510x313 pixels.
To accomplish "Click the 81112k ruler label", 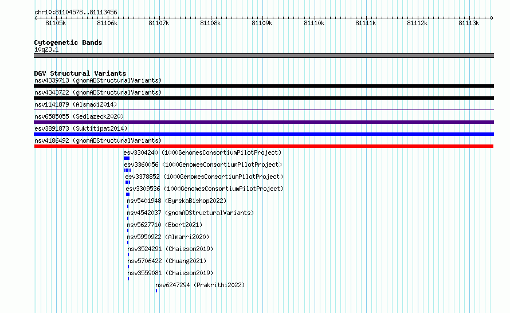I will (x=417, y=23).
